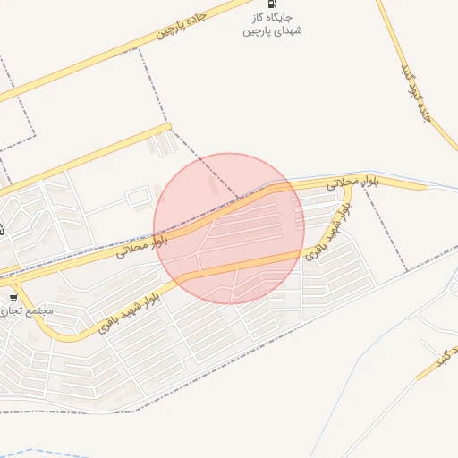Click the بلوار شهید باقری label on the curved connector road
The height and width of the screenshot is (458, 458).
[328, 232]
